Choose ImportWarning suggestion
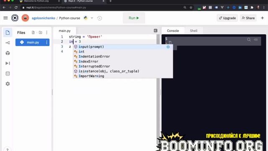 pos(123,76)
